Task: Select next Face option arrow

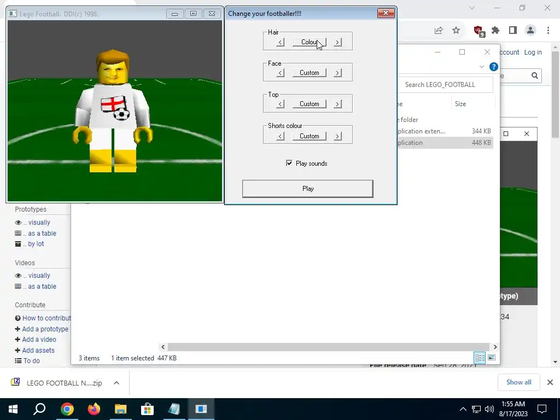Action: (337, 73)
